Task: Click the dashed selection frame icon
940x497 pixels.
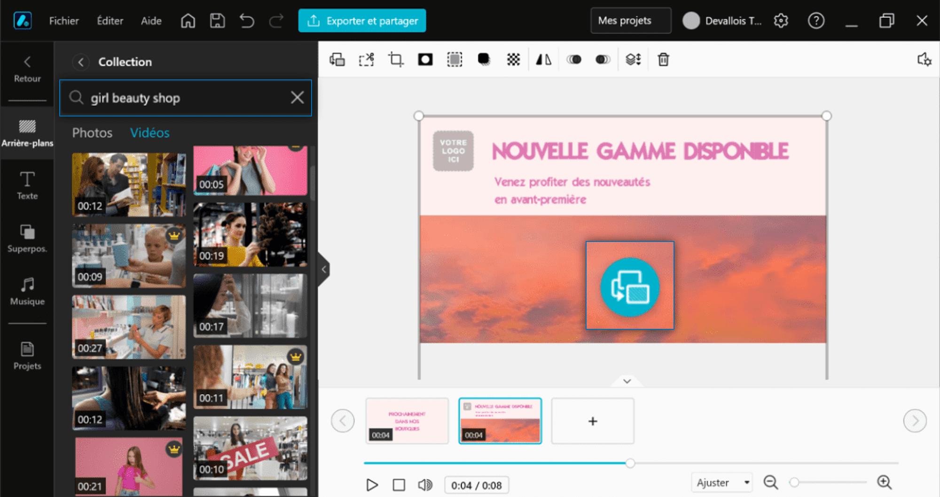Action: (454, 60)
